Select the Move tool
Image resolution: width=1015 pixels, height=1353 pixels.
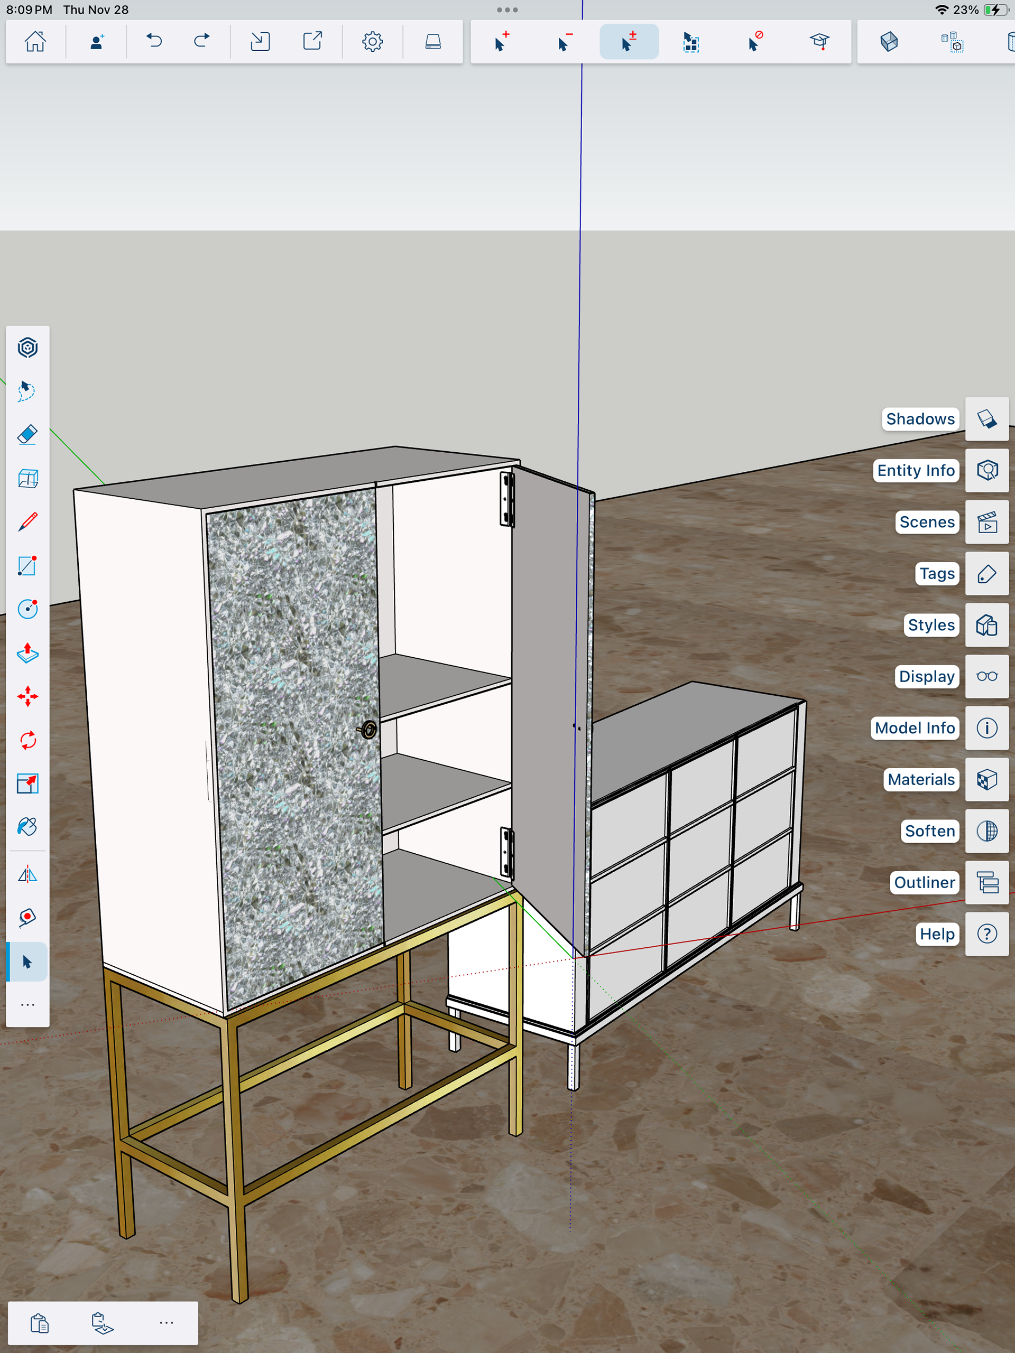tap(27, 696)
